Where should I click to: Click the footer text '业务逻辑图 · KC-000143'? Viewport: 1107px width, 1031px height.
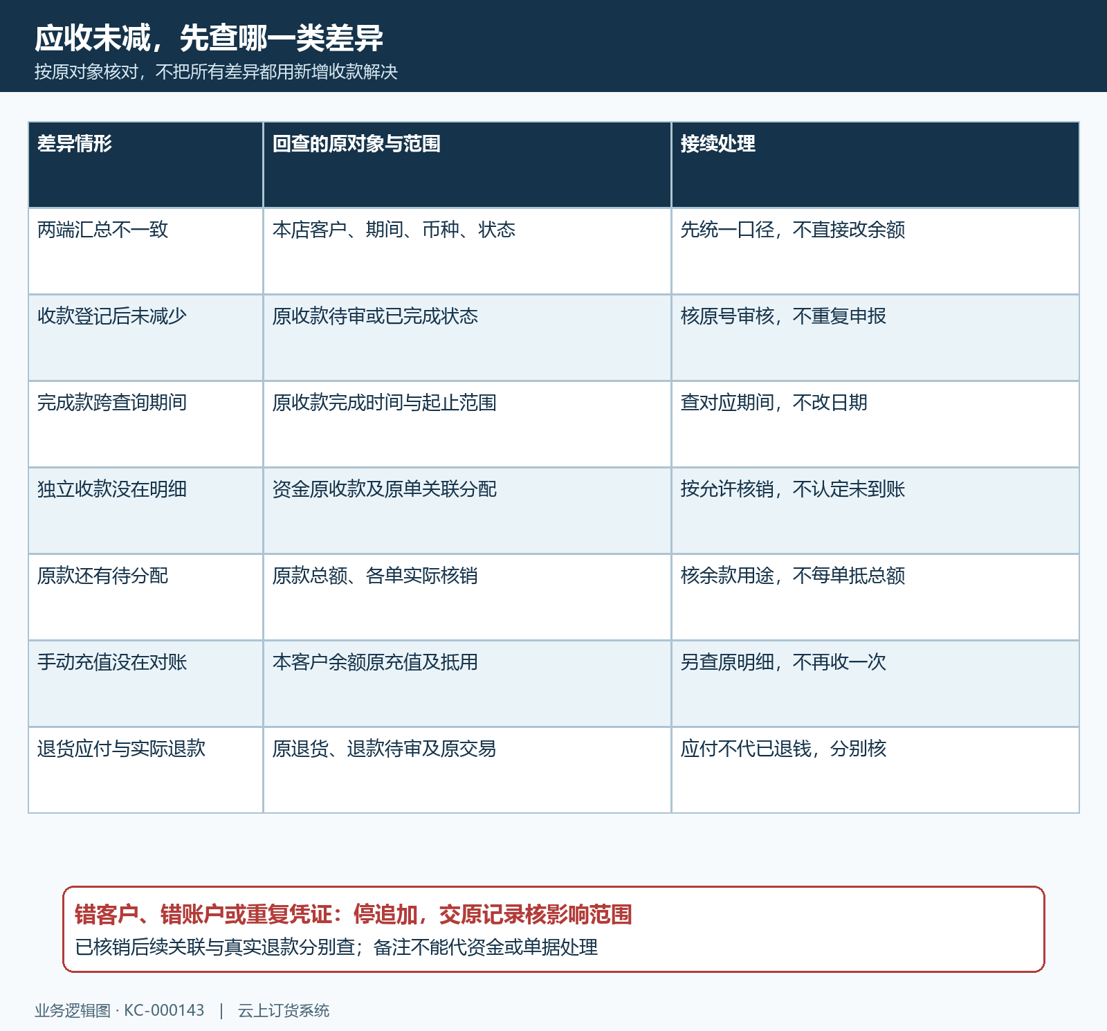pos(120,1011)
